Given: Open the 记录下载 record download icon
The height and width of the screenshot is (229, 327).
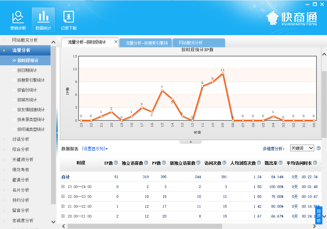Looking at the screenshot, I should [68, 20].
